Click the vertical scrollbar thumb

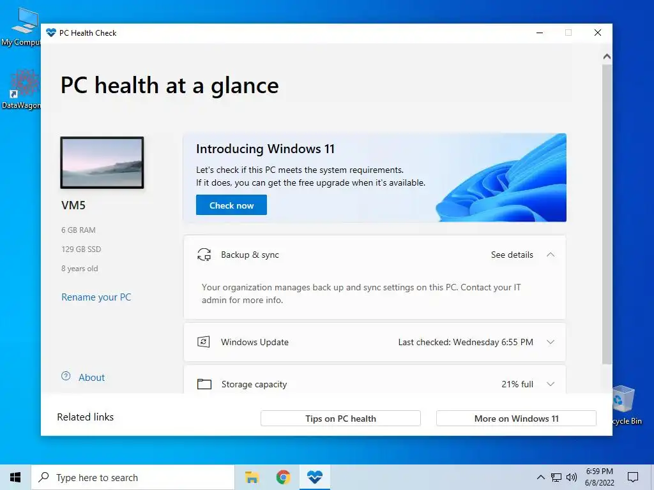(607, 214)
